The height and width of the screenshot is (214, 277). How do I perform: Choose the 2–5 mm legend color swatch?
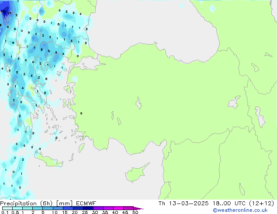[38, 208]
